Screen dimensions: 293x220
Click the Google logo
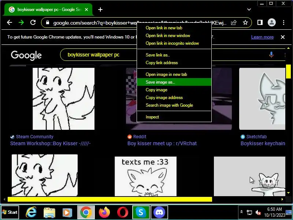(x=26, y=55)
